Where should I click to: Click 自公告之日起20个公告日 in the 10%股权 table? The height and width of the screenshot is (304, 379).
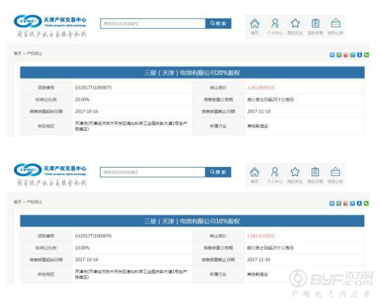(270, 248)
